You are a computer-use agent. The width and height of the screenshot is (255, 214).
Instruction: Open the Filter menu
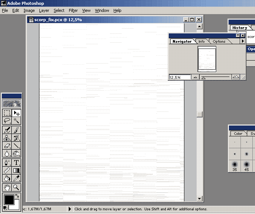click(x=73, y=10)
